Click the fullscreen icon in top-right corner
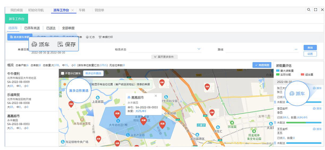325x150 pixels. [x=315, y=10]
